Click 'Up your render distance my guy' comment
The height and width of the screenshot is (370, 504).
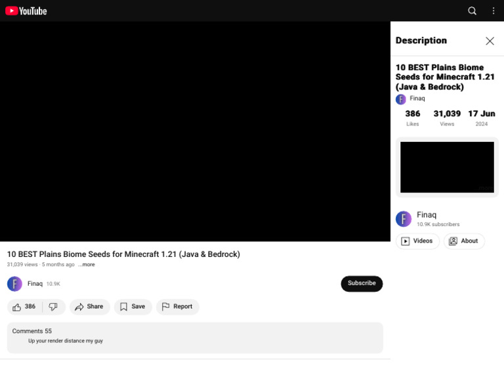pos(66,340)
